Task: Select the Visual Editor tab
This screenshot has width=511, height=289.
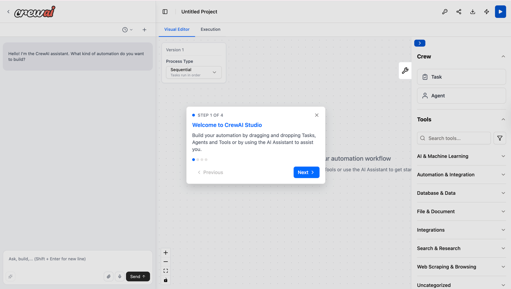Action: tap(177, 29)
